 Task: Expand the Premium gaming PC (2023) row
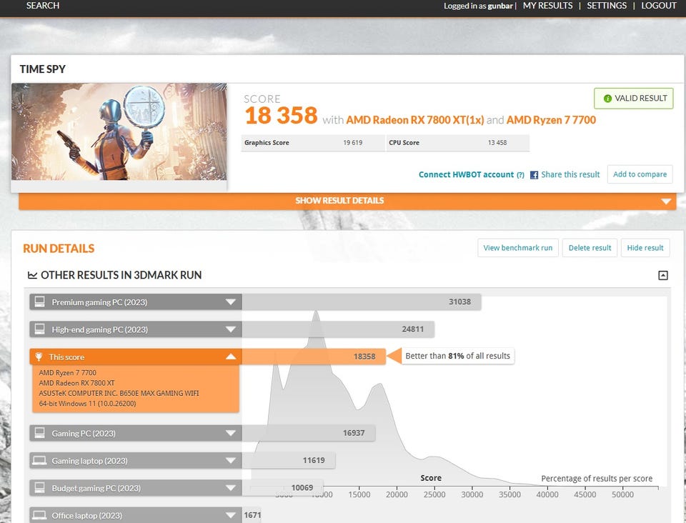tap(230, 302)
